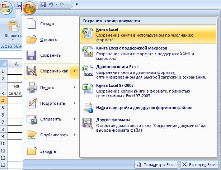Expand the Подготовить submenu arrow
Viewport: 221px width, 170px height.
pos(74,103)
